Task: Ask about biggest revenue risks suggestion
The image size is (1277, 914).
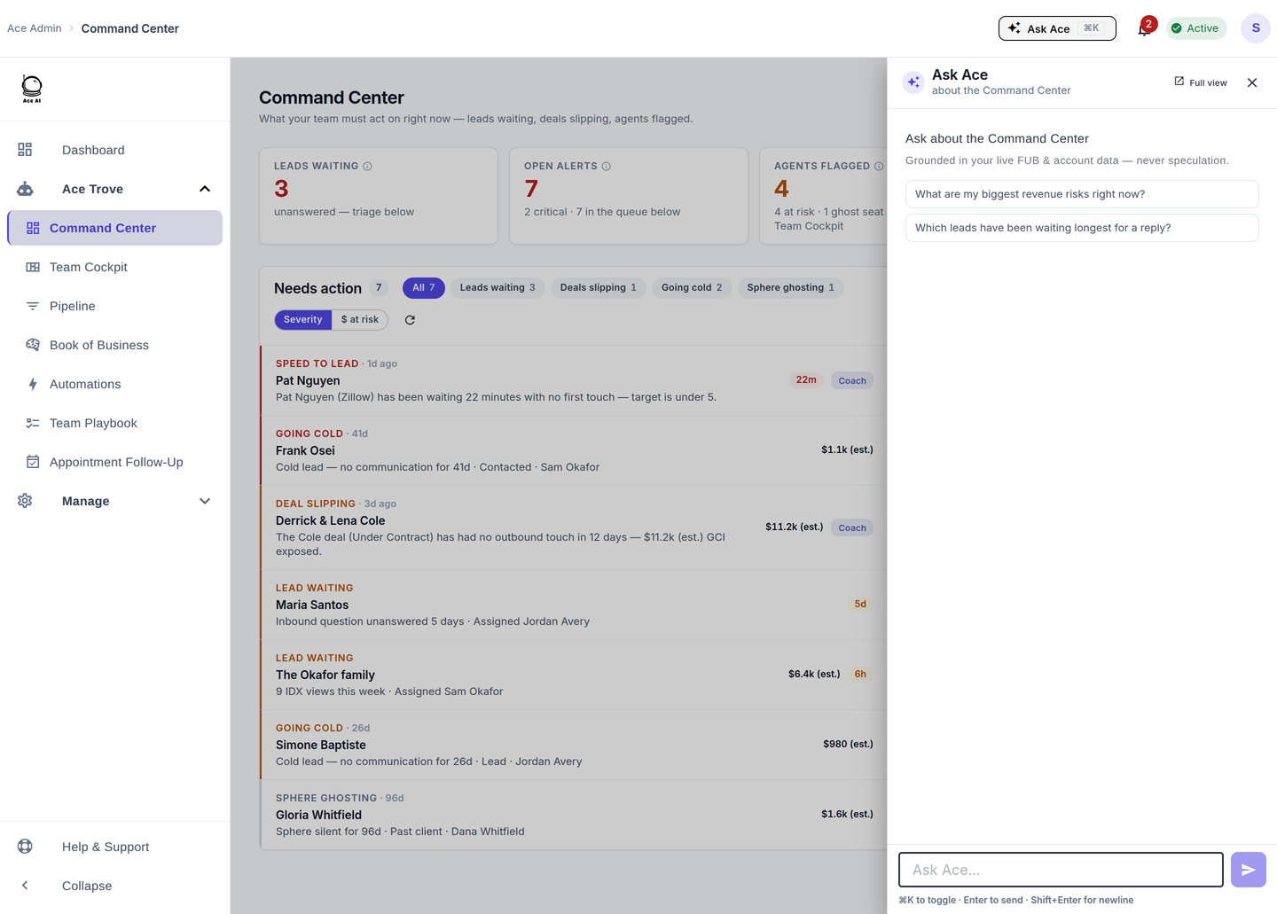Action: click(1082, 194)
